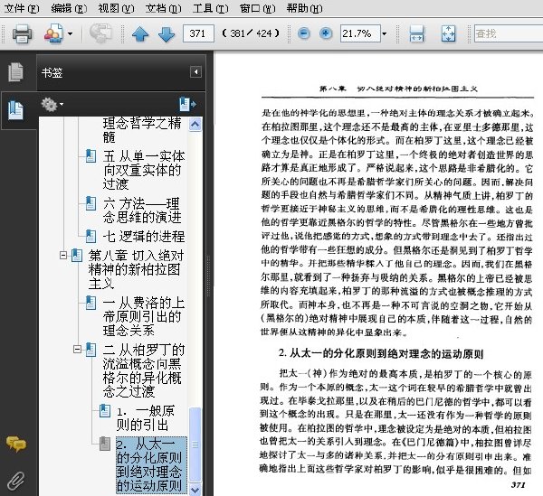This screenshot has height=496, width=543.
Task: Click the page count text (381/424)
Action: coord(251,33)
